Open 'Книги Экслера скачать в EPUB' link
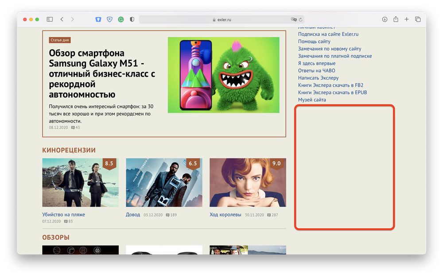This screenshot has width=443, height=277. pos(333,92)
